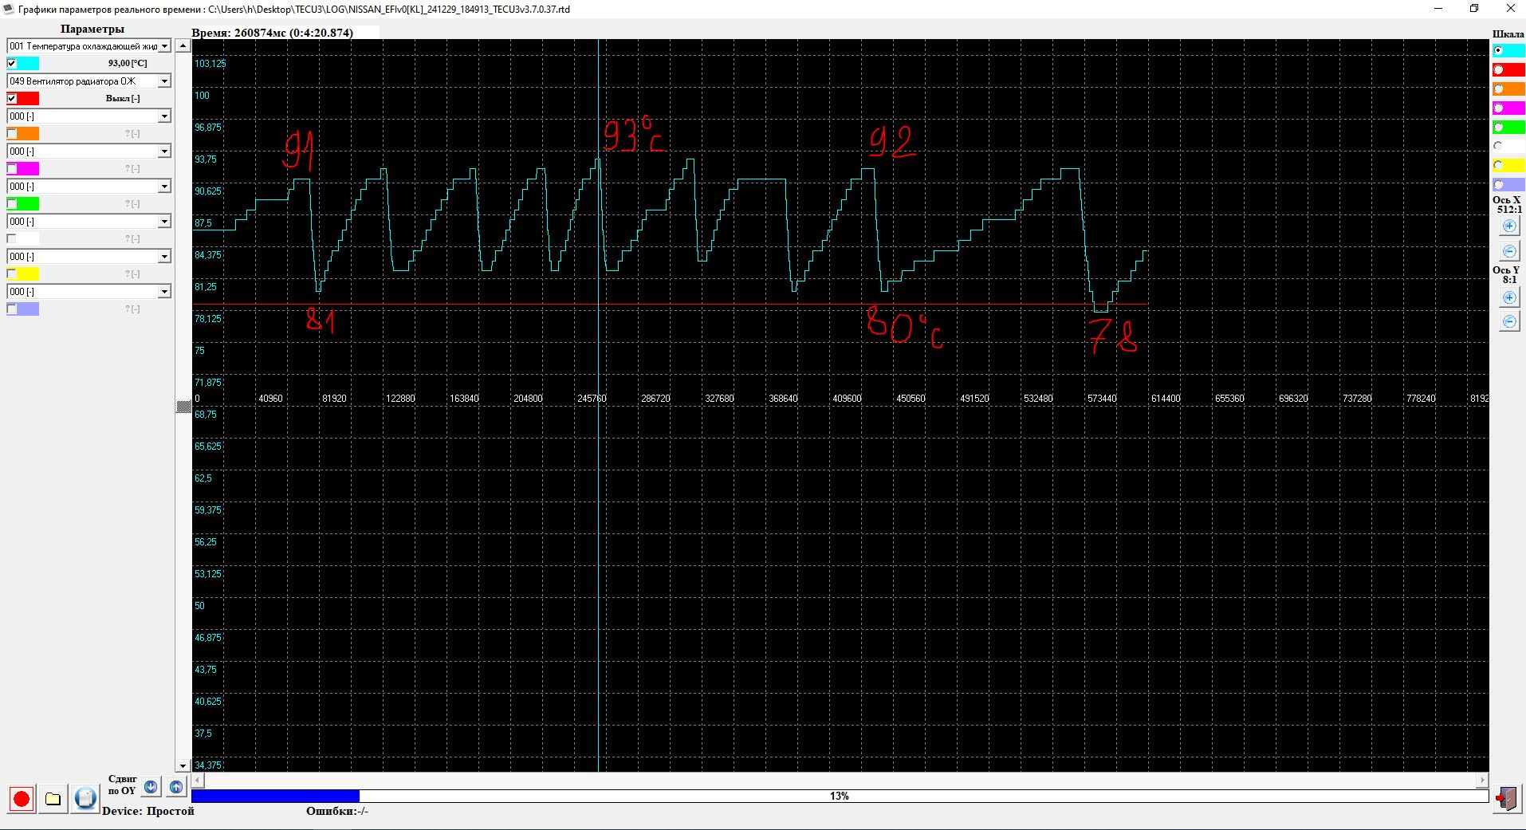Click the blue playback progress bar
Screen dimensions: 1526x830
tap(840, 796)
